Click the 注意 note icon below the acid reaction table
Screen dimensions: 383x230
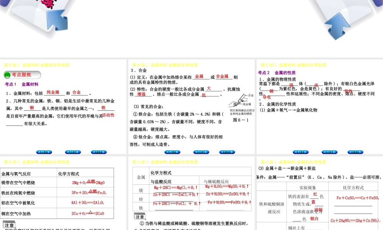click(140, 217)
